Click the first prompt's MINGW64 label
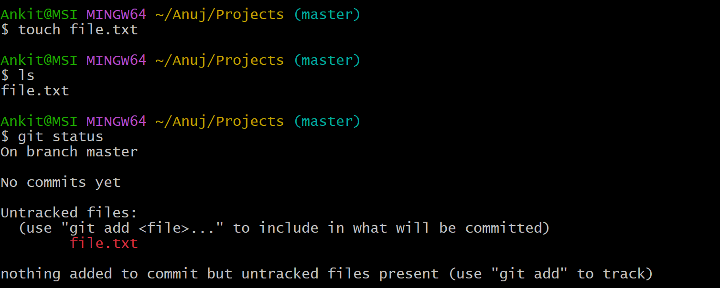The image size is (720, 288). [x=116, y=14]
